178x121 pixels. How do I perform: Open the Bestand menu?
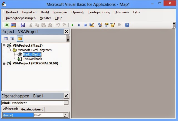pos(12,12)
